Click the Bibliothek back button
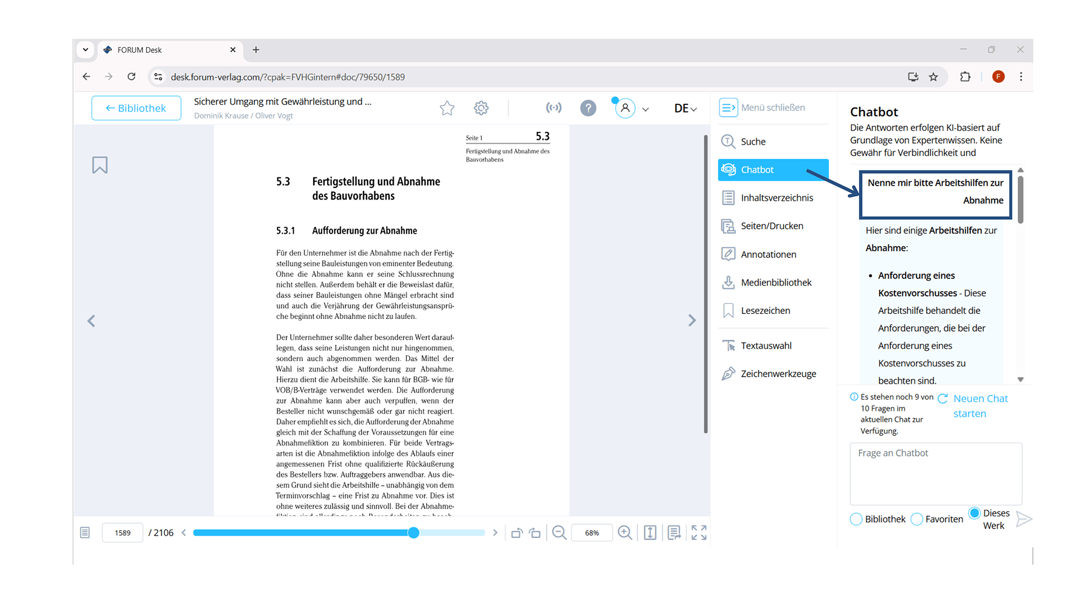1066x599 pixels. tap(136, 108)
